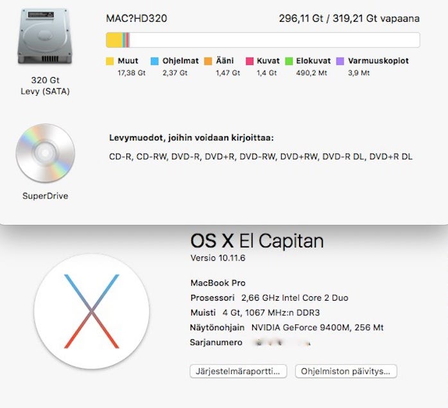Click the green Elokuvat legend swatch
Screen dimensions: 448x408
coord(289,61)
